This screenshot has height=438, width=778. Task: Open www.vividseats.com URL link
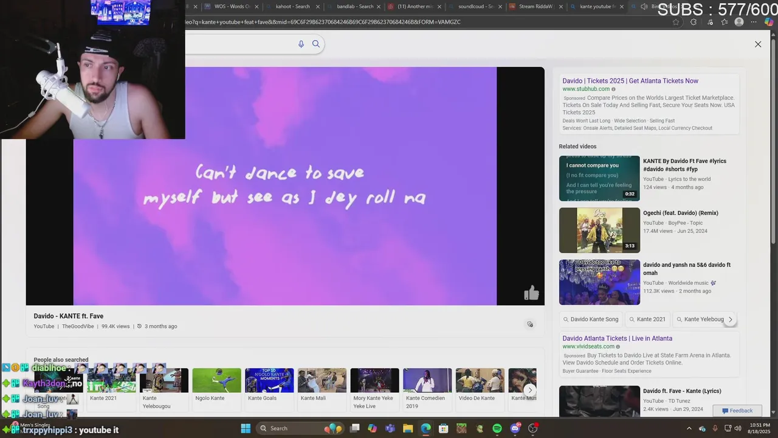coord(588,347)
